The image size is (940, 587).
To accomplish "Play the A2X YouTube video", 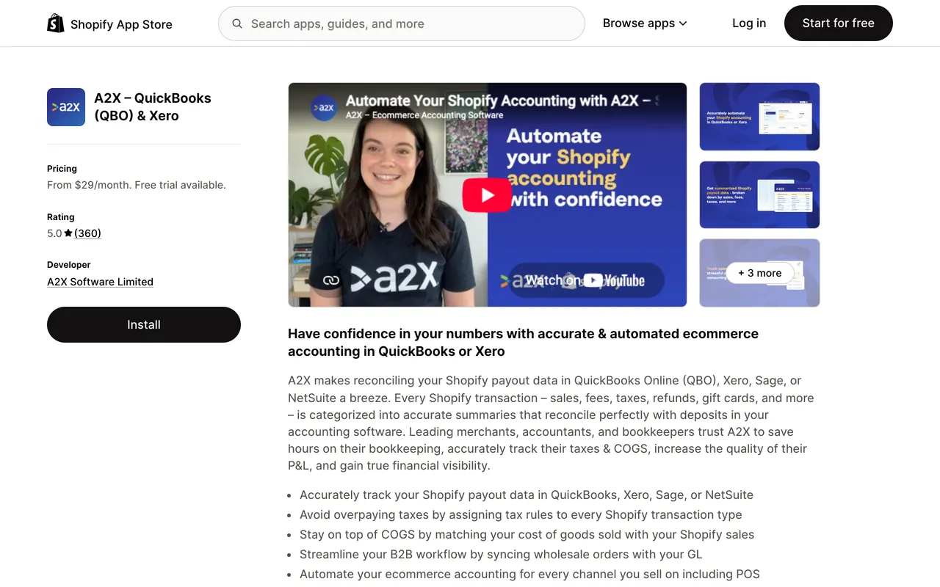I will point(487,195).
